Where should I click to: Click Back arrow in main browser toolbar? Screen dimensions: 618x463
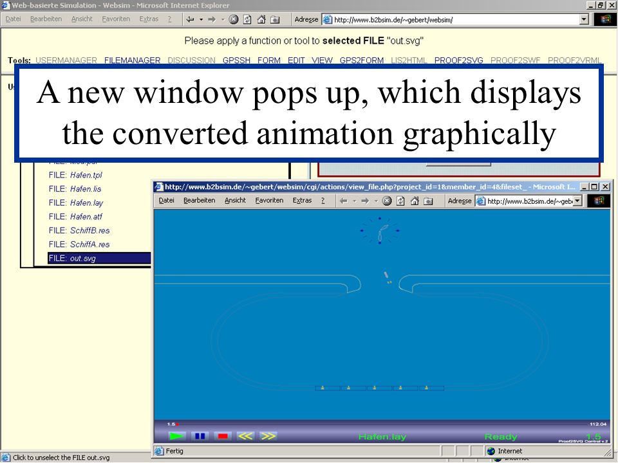coord(190,19)
